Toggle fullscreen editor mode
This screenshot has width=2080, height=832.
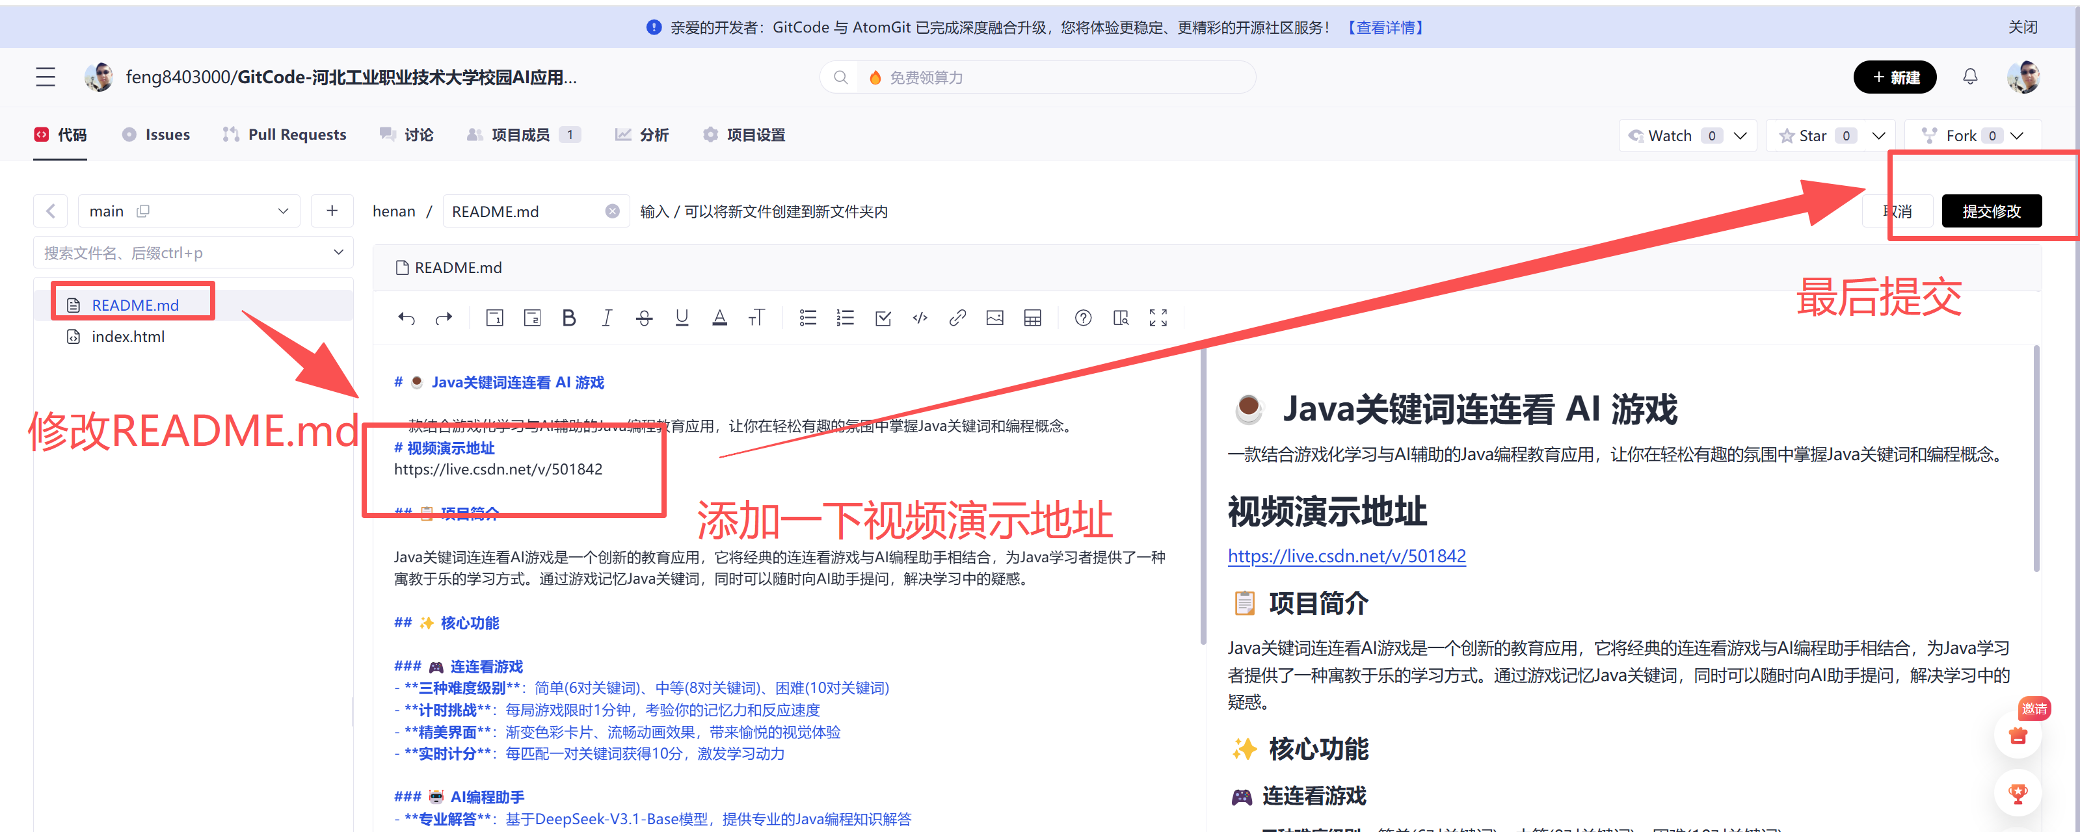(x=1158, y=318)
